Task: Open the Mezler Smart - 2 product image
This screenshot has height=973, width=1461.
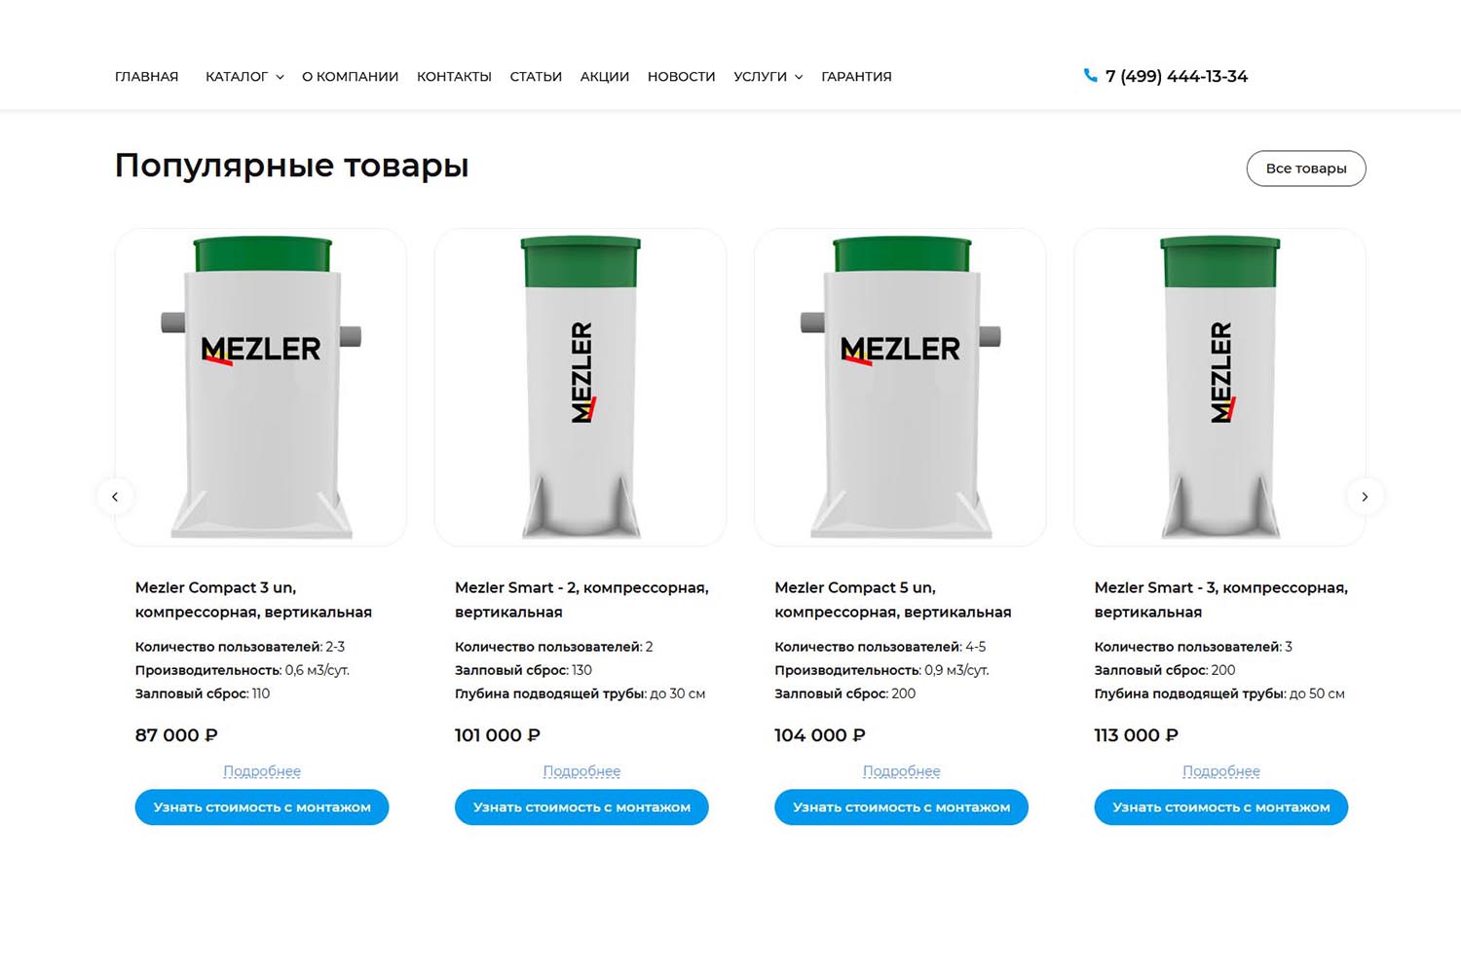Action: [x=581, y=388]
